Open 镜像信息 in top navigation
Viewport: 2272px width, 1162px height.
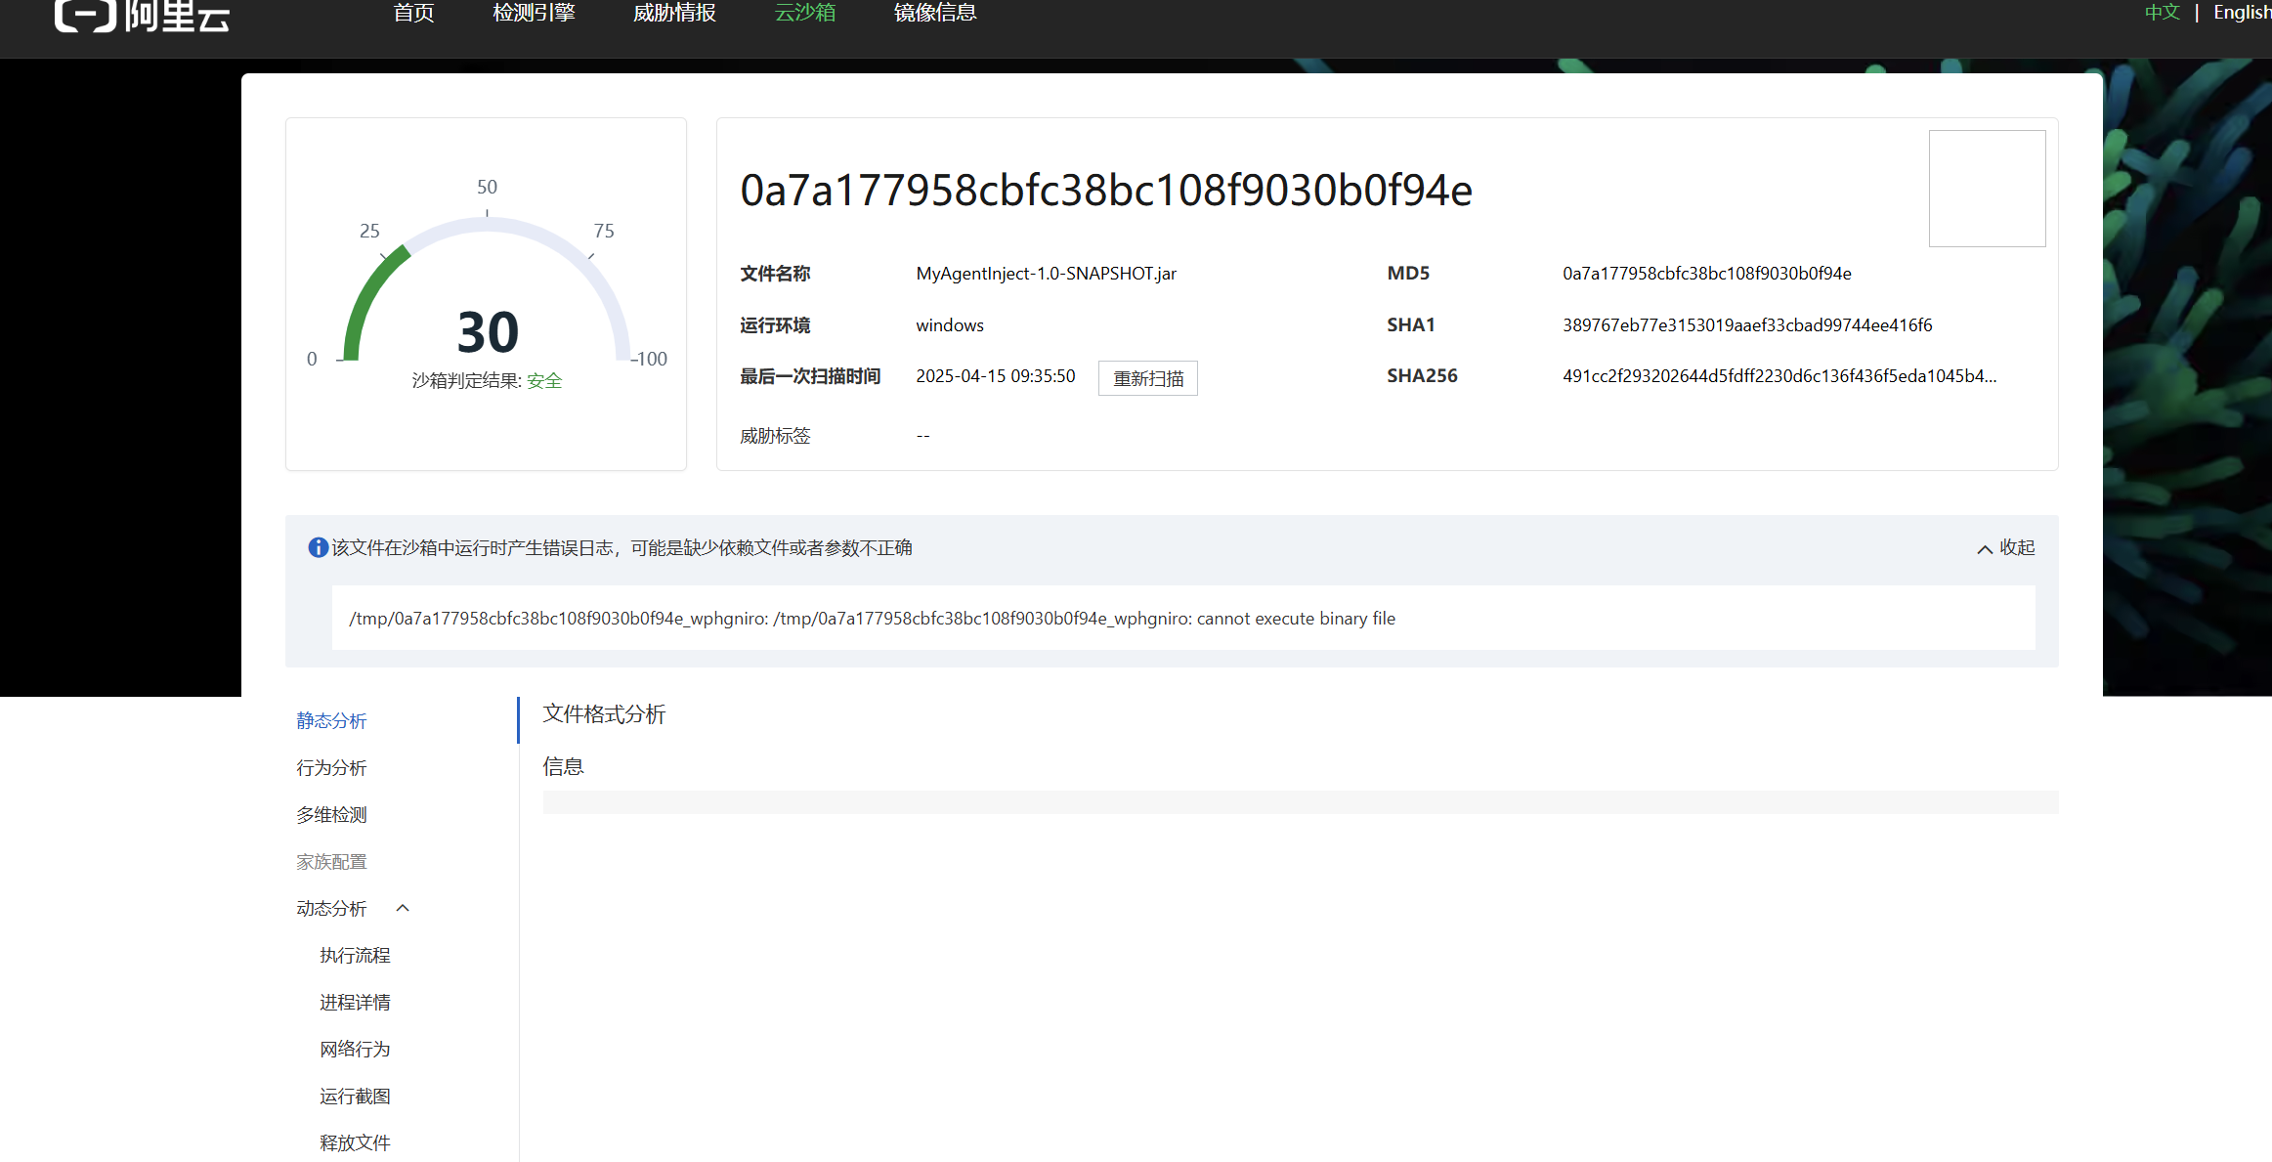click(935, 13)
